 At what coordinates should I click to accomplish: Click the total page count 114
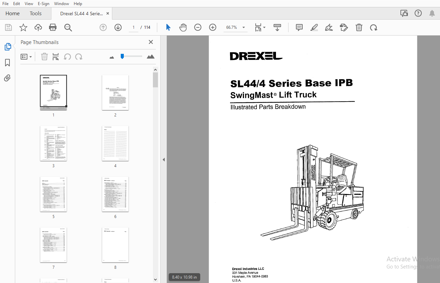[147, 27]
